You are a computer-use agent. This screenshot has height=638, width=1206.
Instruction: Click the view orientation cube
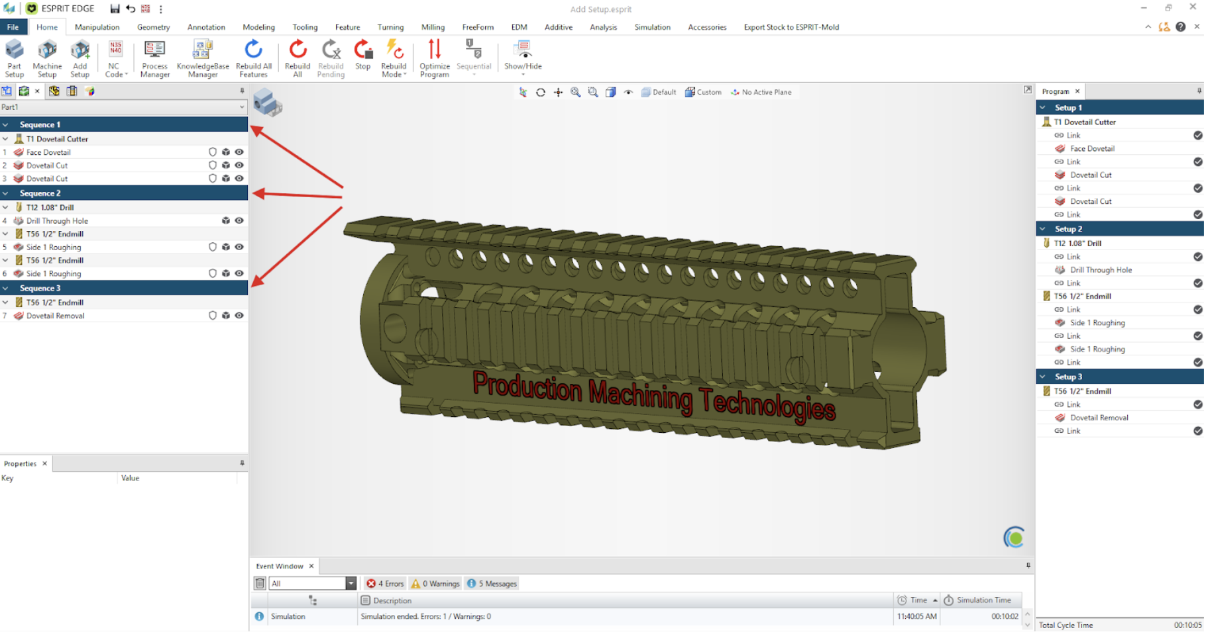267,103
